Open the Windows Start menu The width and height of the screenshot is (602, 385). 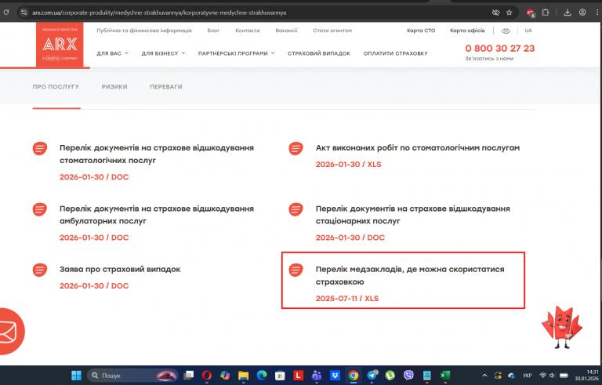click(76, 376)
